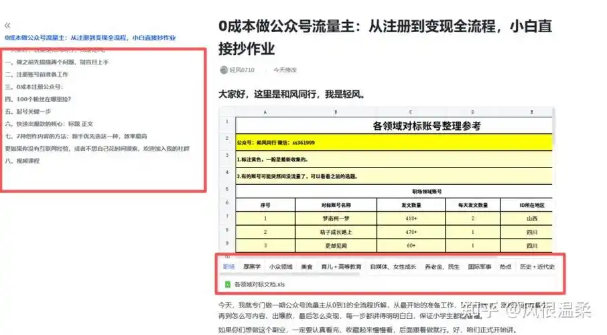The height and width of the screenshot is (335, 607).
Task: Click the cell 470+
Action: (411, 232)
